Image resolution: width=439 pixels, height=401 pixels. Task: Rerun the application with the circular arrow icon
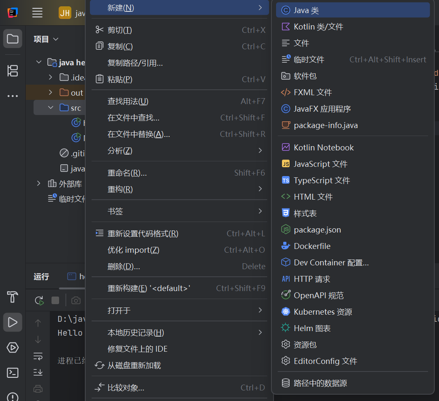point(39,300)
